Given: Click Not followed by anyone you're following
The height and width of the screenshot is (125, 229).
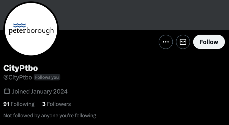Looking at the screenshot, I should click(50, 116).
